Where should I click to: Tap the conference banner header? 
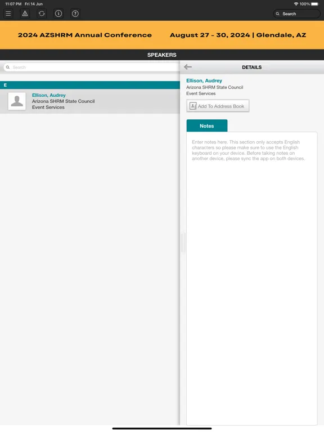162,35
